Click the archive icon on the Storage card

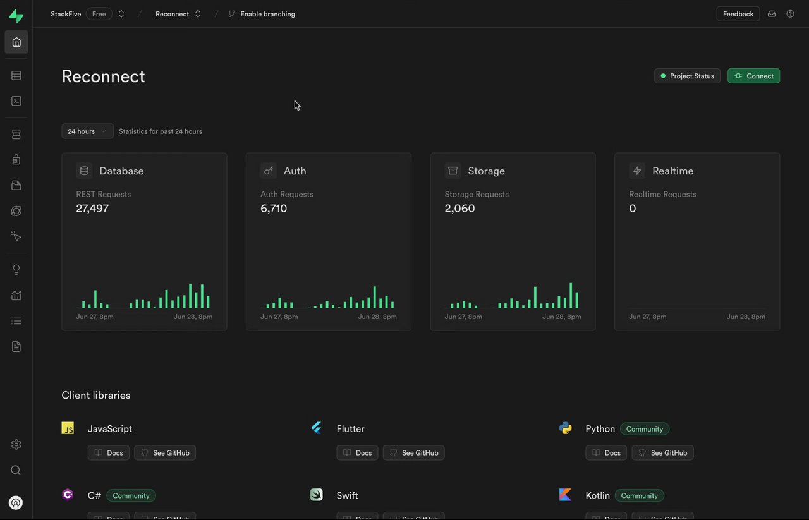tap(453, 171)
